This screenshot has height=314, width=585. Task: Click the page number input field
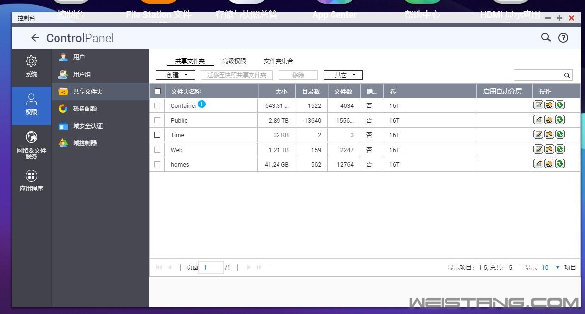pyautogui.click(x=211, y=267)
